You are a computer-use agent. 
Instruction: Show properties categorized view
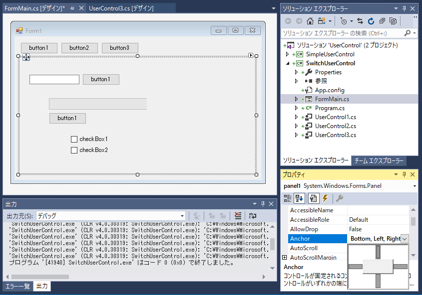(x=288, y=198)
